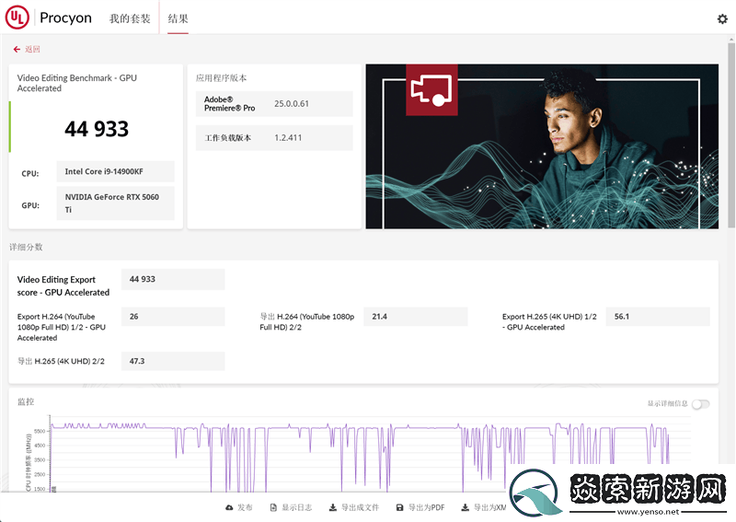
Task: Click the 返回 link
Action: click(32, 50)
